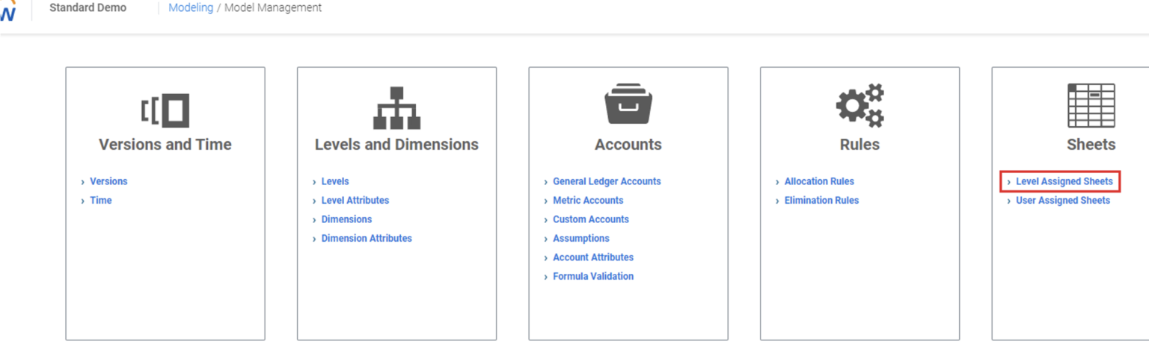
Task: Open User Assigned Sheets link
Action: pyautogui.click(x=1062, y=201)
